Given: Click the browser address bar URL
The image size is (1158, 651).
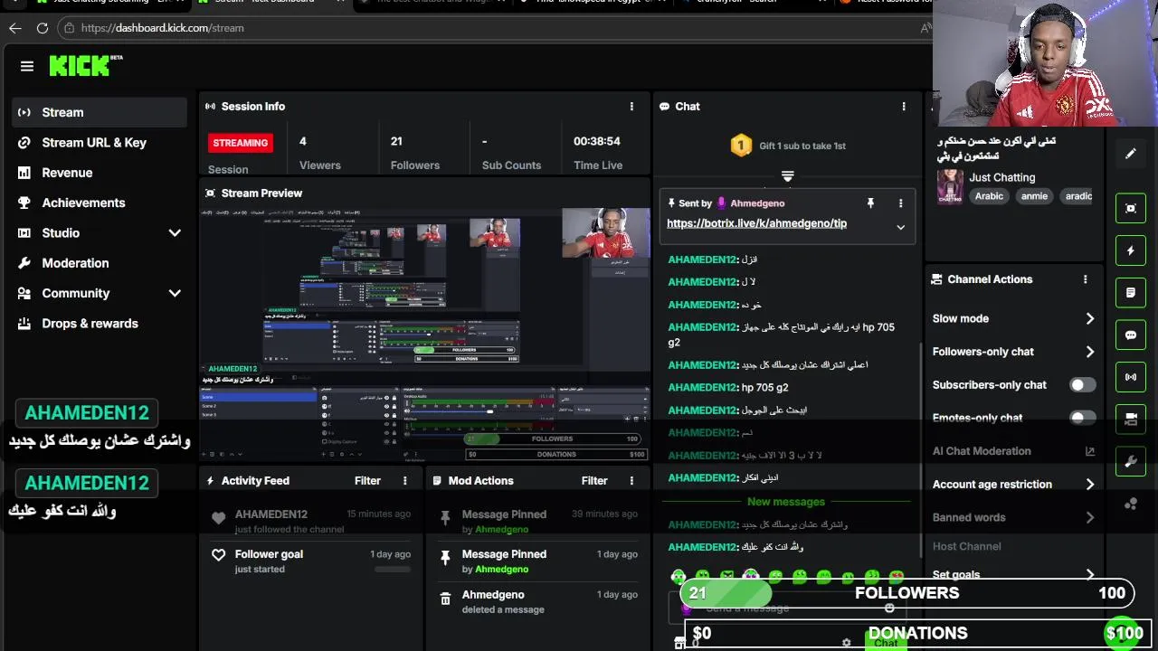Looking at the screenshot, I should pos(162,28).
